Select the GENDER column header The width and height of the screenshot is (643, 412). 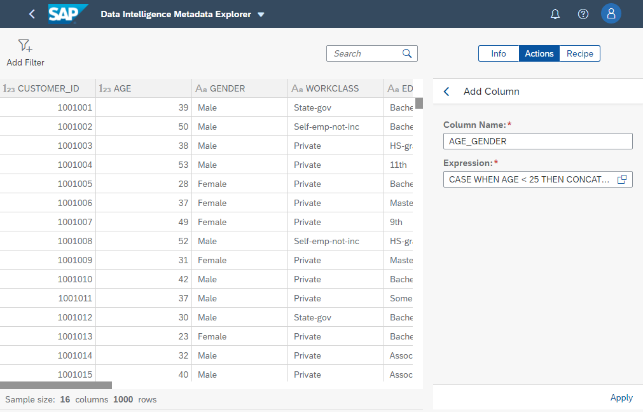pos(227,88)
